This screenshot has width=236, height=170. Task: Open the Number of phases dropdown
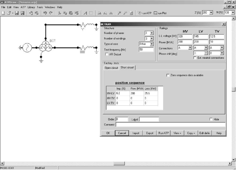152,33
